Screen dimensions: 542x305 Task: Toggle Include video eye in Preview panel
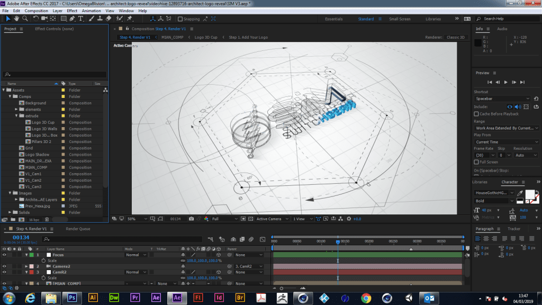[x=510, y=107]
